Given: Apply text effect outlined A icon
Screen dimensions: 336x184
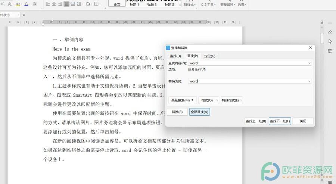Looking at the screenshot, I should (x=9, y=4).
